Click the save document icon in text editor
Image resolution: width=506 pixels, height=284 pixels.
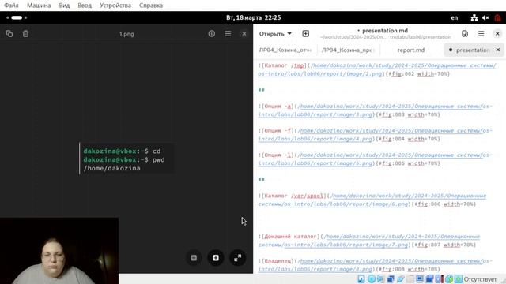465,33
